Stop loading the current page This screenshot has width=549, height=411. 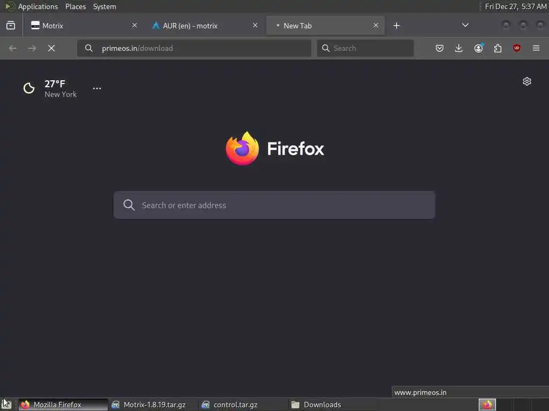tap(51, 48)
